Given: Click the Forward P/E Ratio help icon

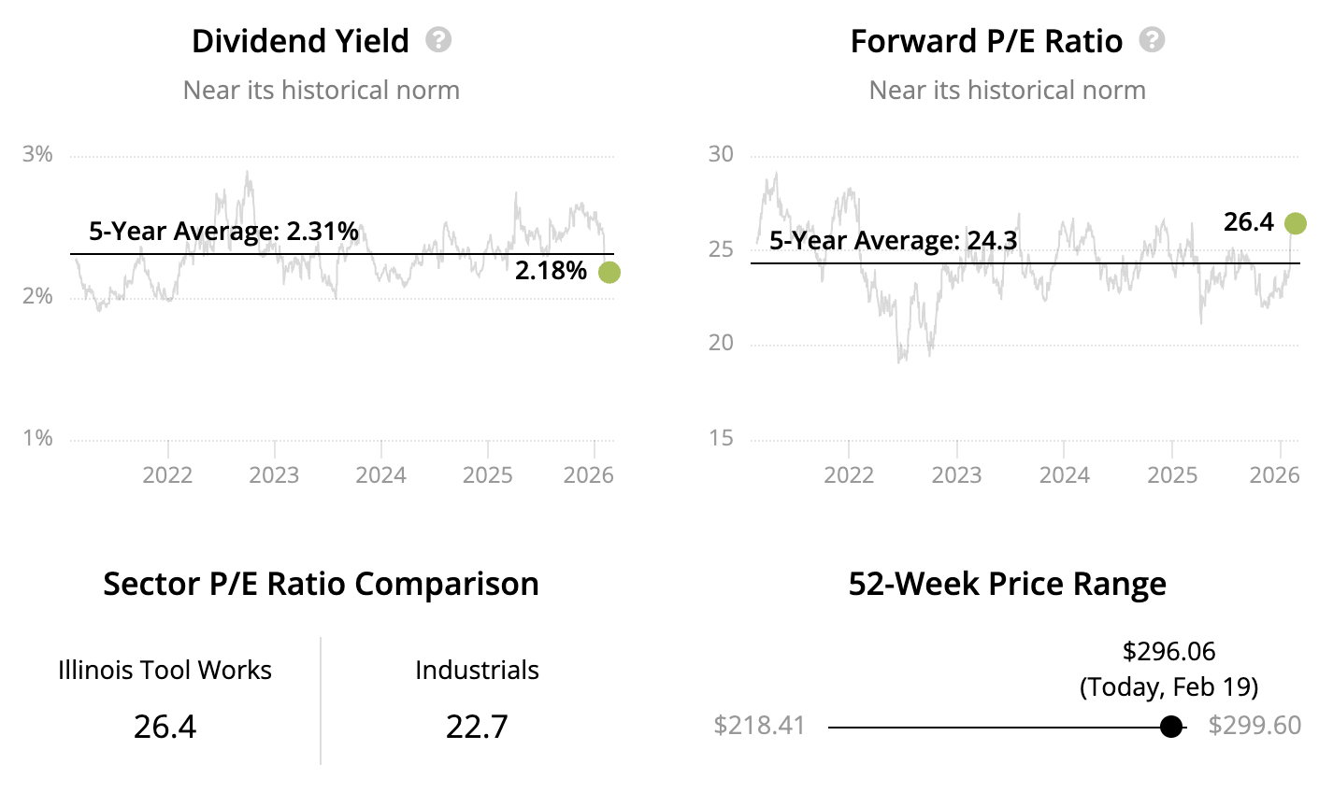Looking at the screenshot, I should (x=1152, y=40).
